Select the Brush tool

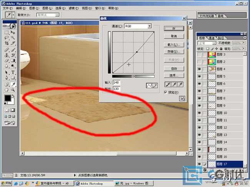(x=13, y=50)
